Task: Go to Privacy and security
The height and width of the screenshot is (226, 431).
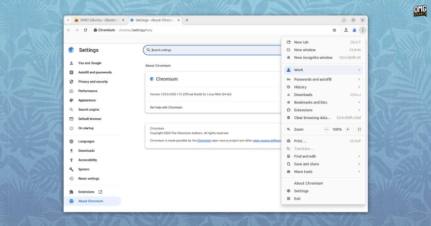Action: tap(93, 82)
